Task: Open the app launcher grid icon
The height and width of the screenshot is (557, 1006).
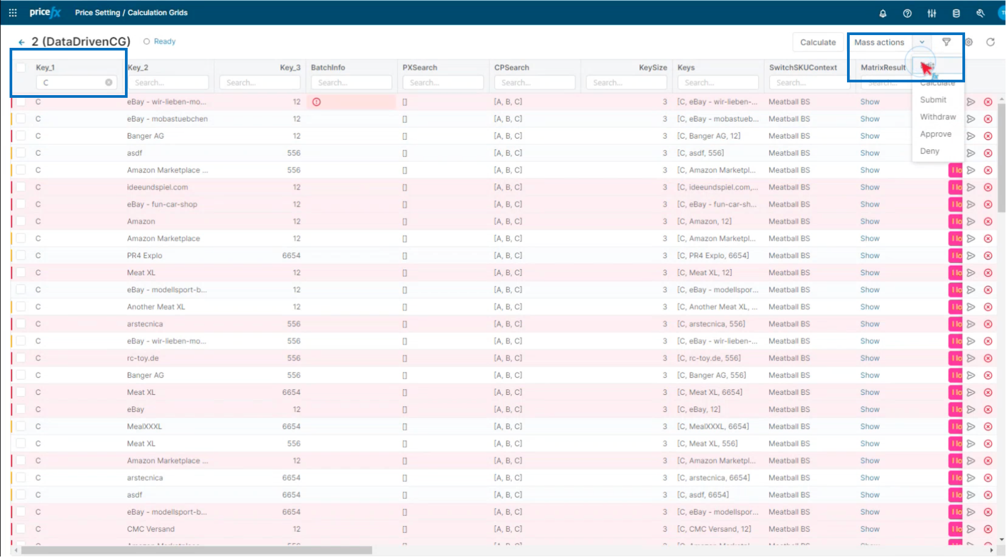Action: coord(13,13)
